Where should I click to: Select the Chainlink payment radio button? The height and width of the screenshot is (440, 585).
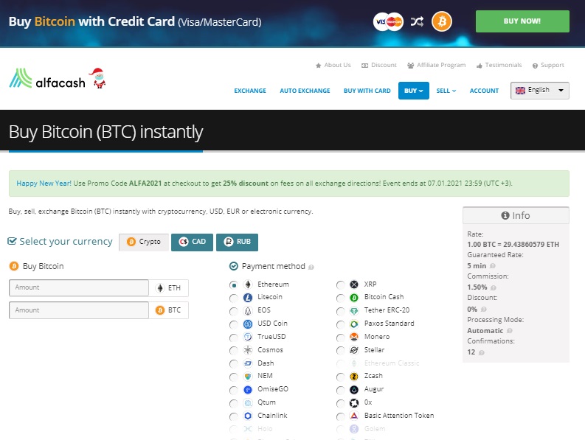234,416
